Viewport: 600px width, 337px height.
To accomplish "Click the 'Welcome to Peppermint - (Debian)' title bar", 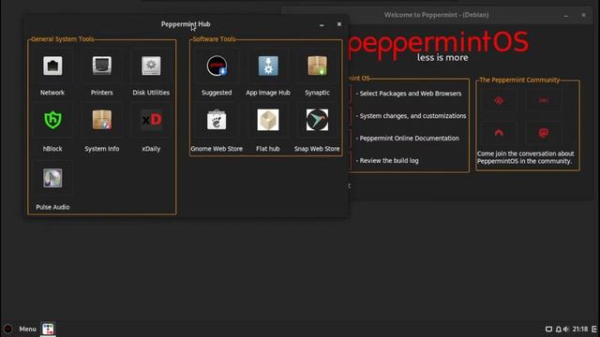I will [436, 15].
